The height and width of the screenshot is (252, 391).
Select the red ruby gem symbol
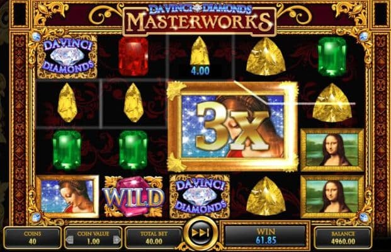point(133,57)
